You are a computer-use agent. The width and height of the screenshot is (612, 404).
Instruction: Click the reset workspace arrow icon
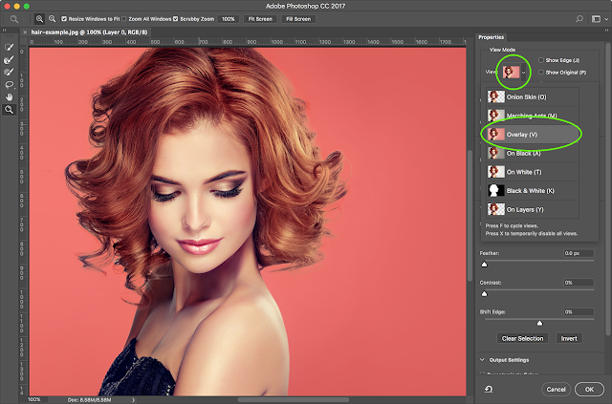click(489, 389)
